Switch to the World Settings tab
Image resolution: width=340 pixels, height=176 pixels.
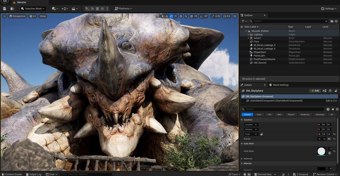pyautogui.click(x=279, y=85)
